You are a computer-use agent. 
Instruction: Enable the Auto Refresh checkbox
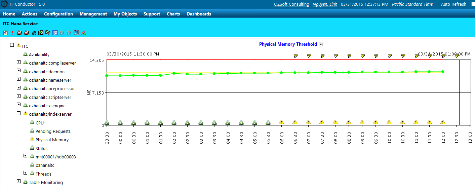click(x=473, y=4)
